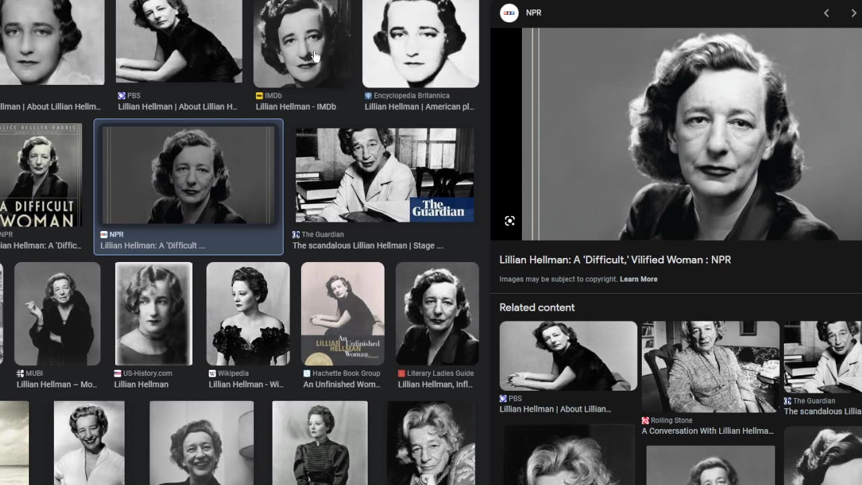
Task: Click the Hachette Book Group favicon
Action: point(307,373)
